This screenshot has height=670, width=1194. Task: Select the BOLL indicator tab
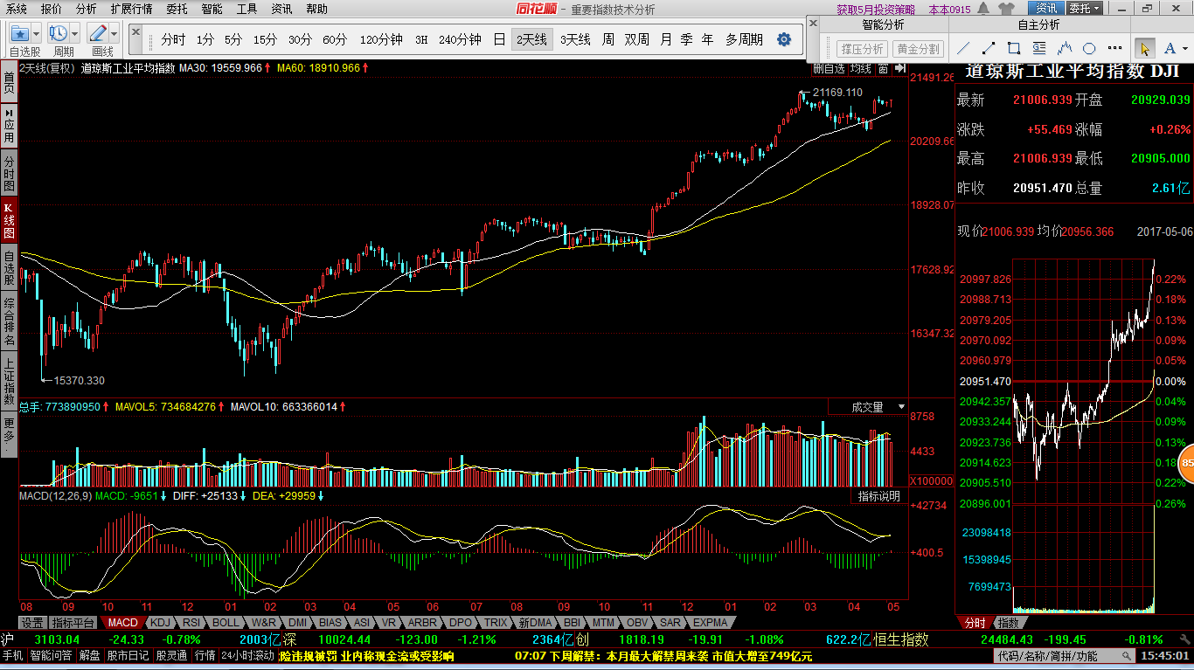(225, 623)
